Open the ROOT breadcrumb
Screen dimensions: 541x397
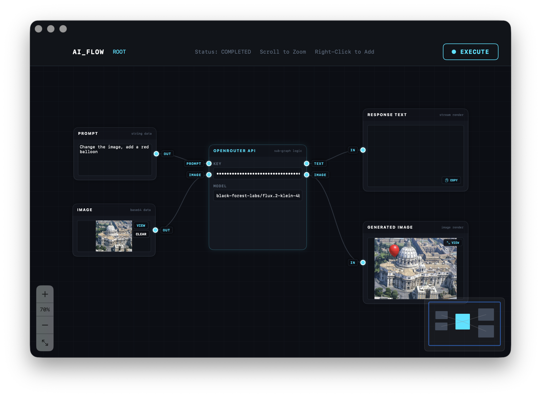pos(119,52)
